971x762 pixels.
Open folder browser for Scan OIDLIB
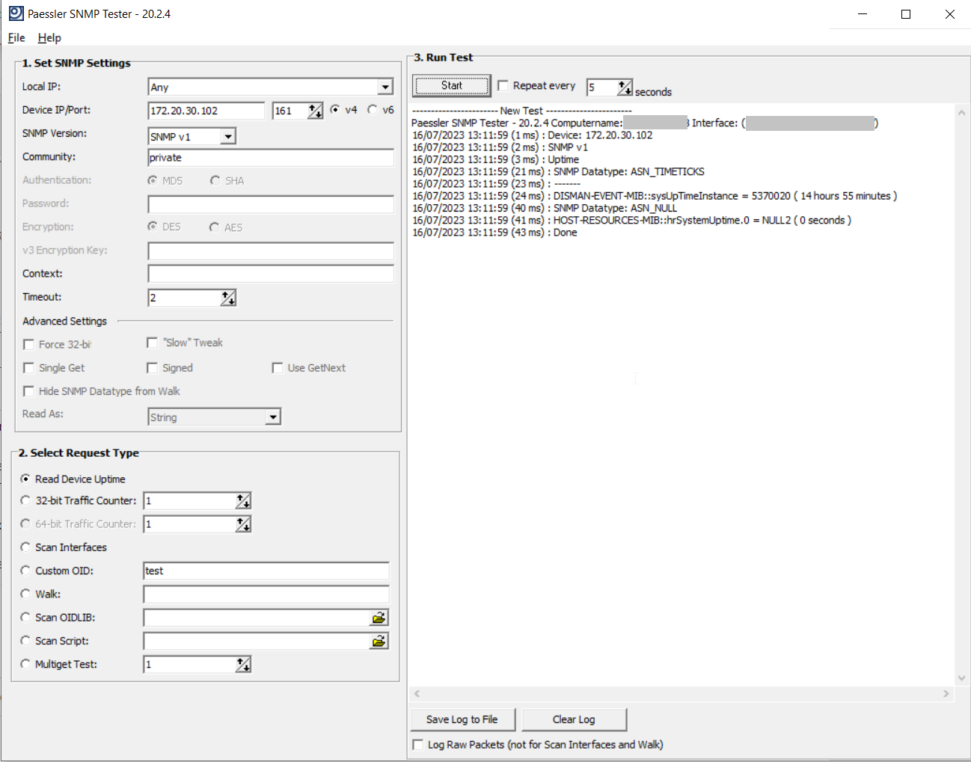(x=379, y=618)
